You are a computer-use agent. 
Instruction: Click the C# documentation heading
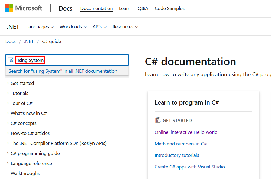click(191, 61)
